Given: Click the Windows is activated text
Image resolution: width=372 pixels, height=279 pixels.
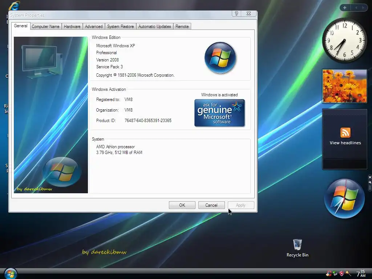Looking at the screenshot, I should [x=219, y=95].
